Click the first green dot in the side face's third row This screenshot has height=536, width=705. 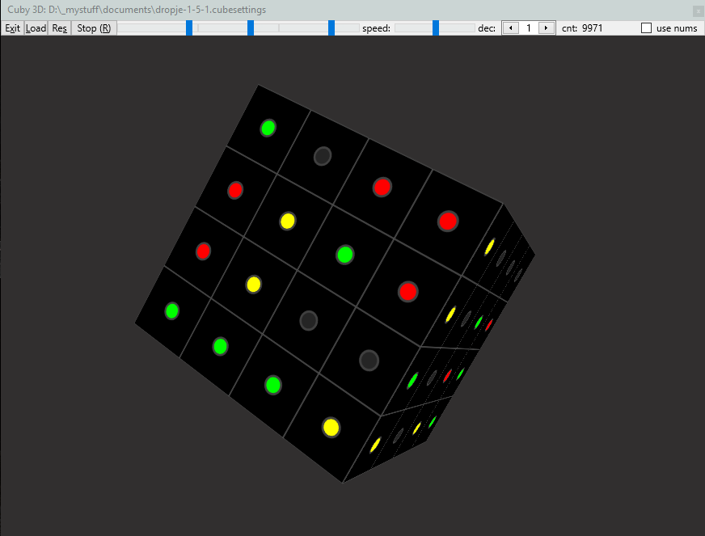point(413,380)
